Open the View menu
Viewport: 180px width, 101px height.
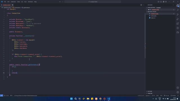[19, 2]
